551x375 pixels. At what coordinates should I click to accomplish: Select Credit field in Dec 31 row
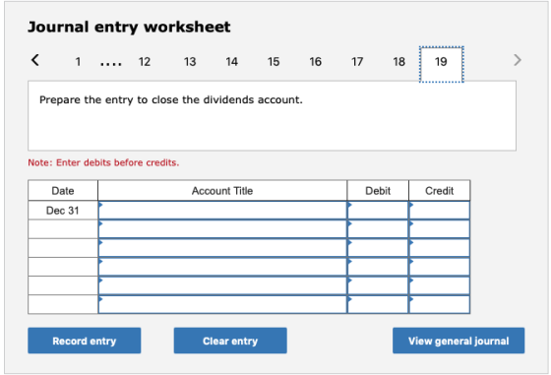pyautogui.click(x=439, y=211)
